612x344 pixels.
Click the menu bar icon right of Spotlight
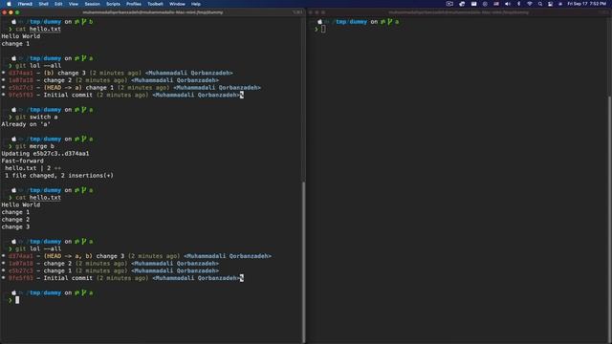550,4
